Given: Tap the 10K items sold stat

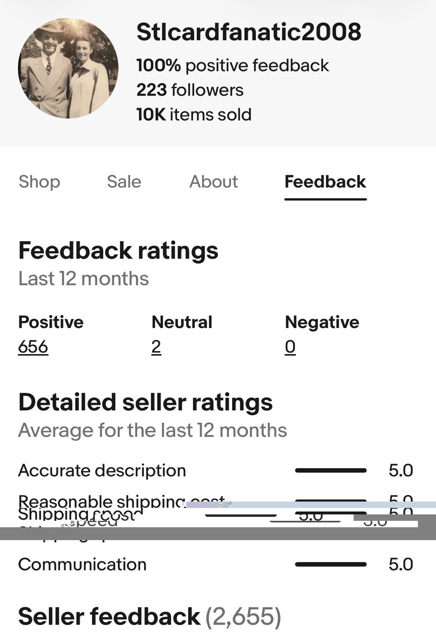Looking at the screenshot, I should coord(194,115).
